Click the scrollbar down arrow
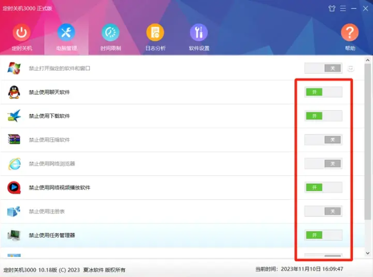Image resolution: width=373 pixels, height=277 pixels. (x=368, y=253)
